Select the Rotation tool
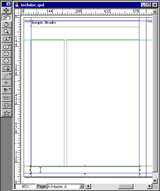160x191 pixels. coord(7,24)
